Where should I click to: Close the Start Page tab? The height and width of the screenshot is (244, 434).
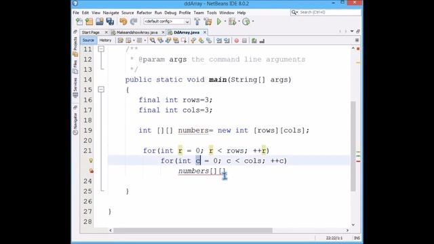pos(106,33)
